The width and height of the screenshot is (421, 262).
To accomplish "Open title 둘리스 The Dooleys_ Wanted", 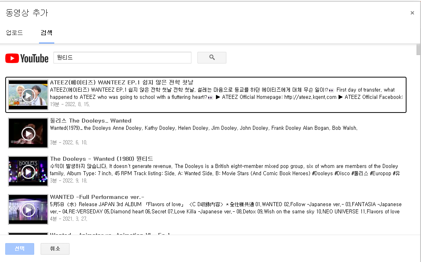I will click(x=91, y=121).
